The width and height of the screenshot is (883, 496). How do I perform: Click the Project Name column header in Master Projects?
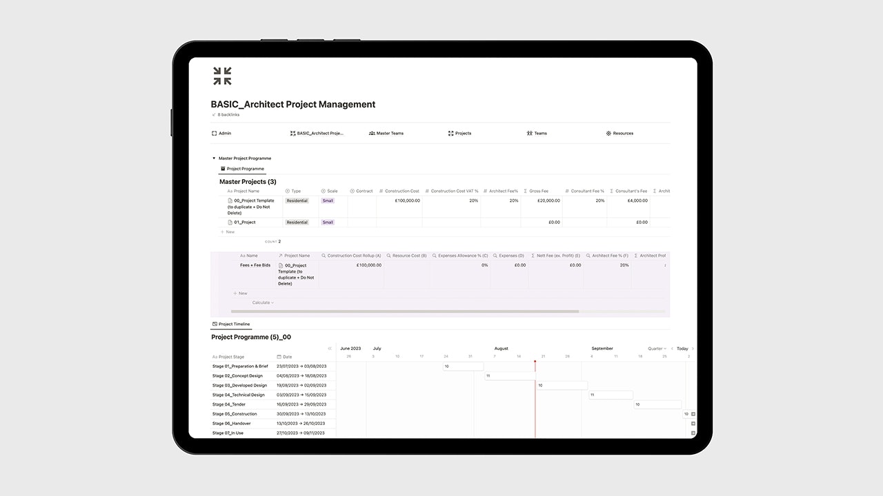point(244,191)
